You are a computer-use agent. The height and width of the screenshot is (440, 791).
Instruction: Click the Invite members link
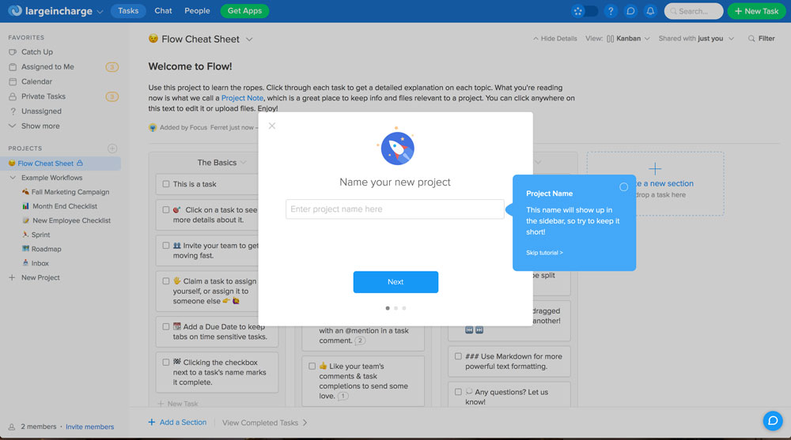pyautogui.click(x=90, y=427)
